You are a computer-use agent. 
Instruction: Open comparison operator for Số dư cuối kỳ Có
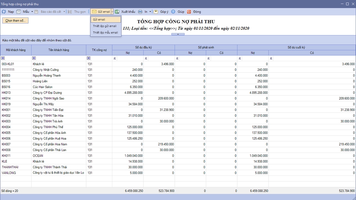tap(271, 58)
